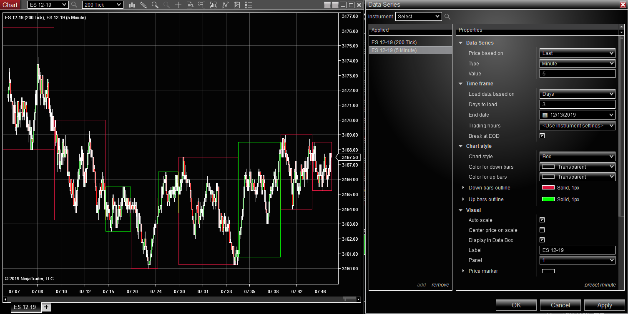
Task: Select ES 12-19 (200 Tick) applied series
Action: click(410, 42)
